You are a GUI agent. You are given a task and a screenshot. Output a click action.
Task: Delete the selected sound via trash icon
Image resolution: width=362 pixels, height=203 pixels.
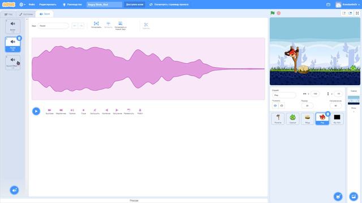[19, 38]
